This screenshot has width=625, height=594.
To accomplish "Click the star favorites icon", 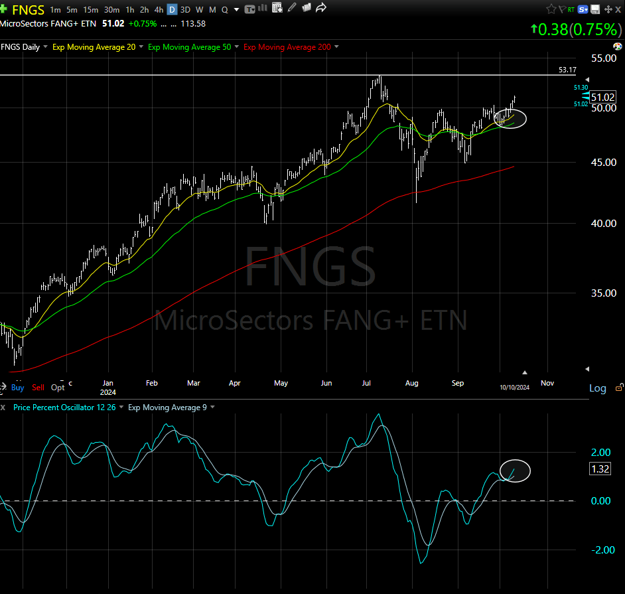I will [551, 9].
